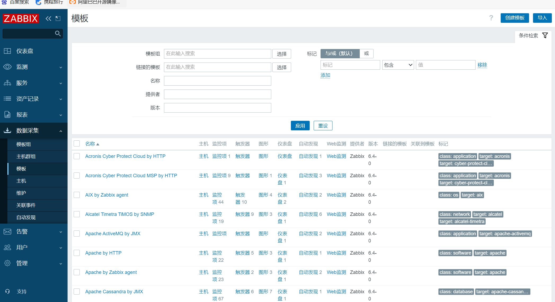
Task: Check Apache by Zabbix agent row
Action: pos(77,272)
